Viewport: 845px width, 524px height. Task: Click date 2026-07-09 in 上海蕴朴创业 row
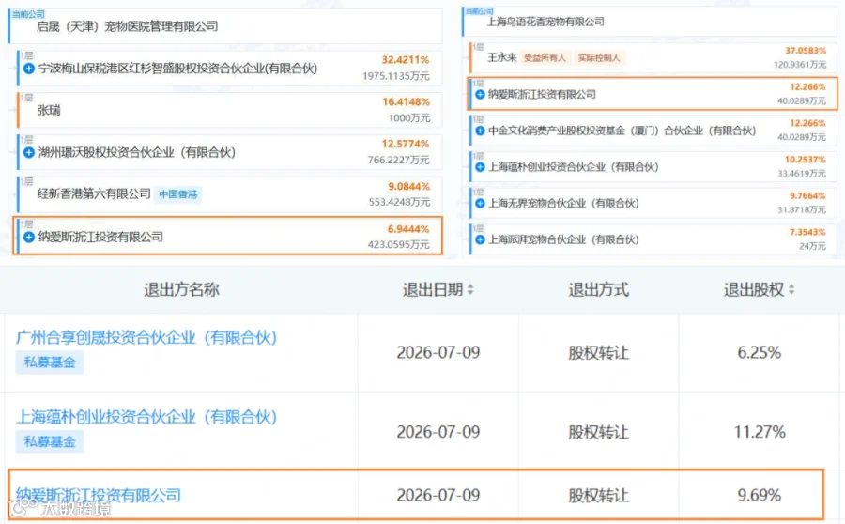(438, 432)
